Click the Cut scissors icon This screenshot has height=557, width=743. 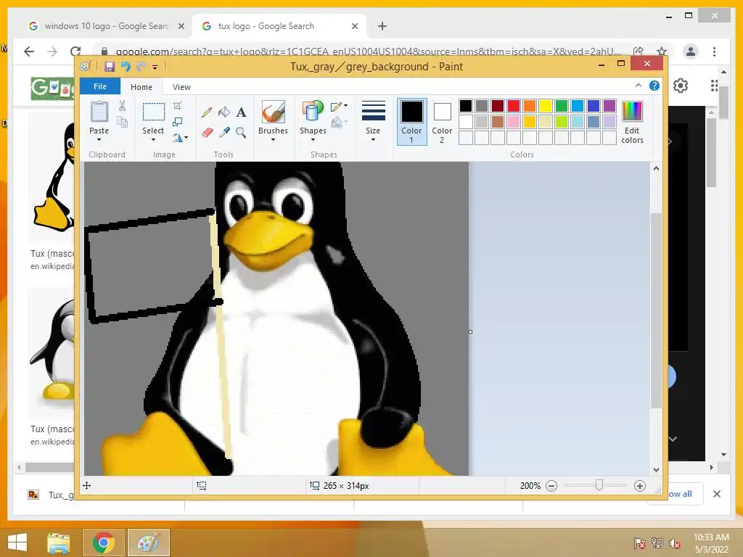tap(122, 106)
